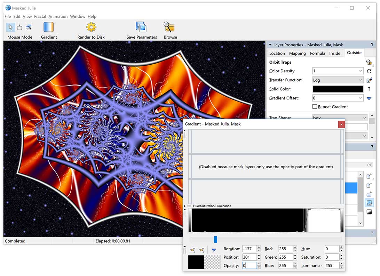Click the delete layer icon in layers panel
The height and width of the screenshot is (276, 380).
(x=369, y=185)
